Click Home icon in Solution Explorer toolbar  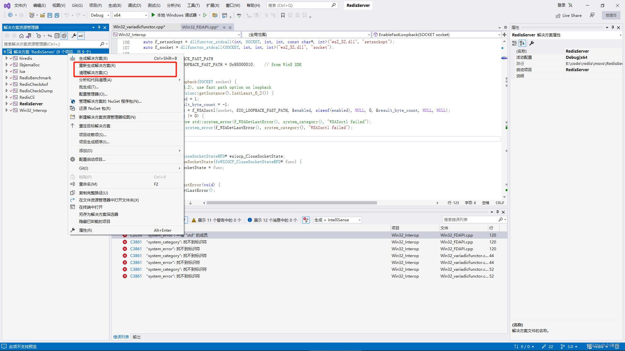point(21,36)
